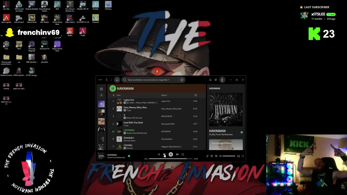
Task: Open the Voicemod V3 desktop shortcut
Action: pyautogui.click(x=44, y=45)
